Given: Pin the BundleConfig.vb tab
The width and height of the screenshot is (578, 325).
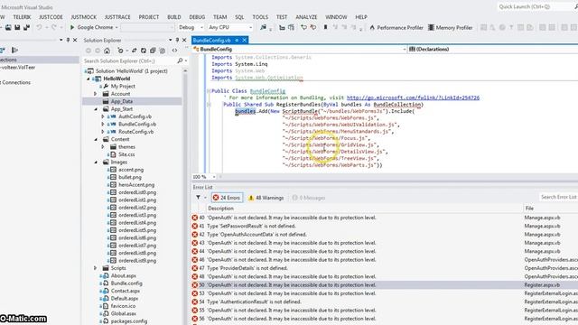Looking at the screenshot, I should [237, 40].
